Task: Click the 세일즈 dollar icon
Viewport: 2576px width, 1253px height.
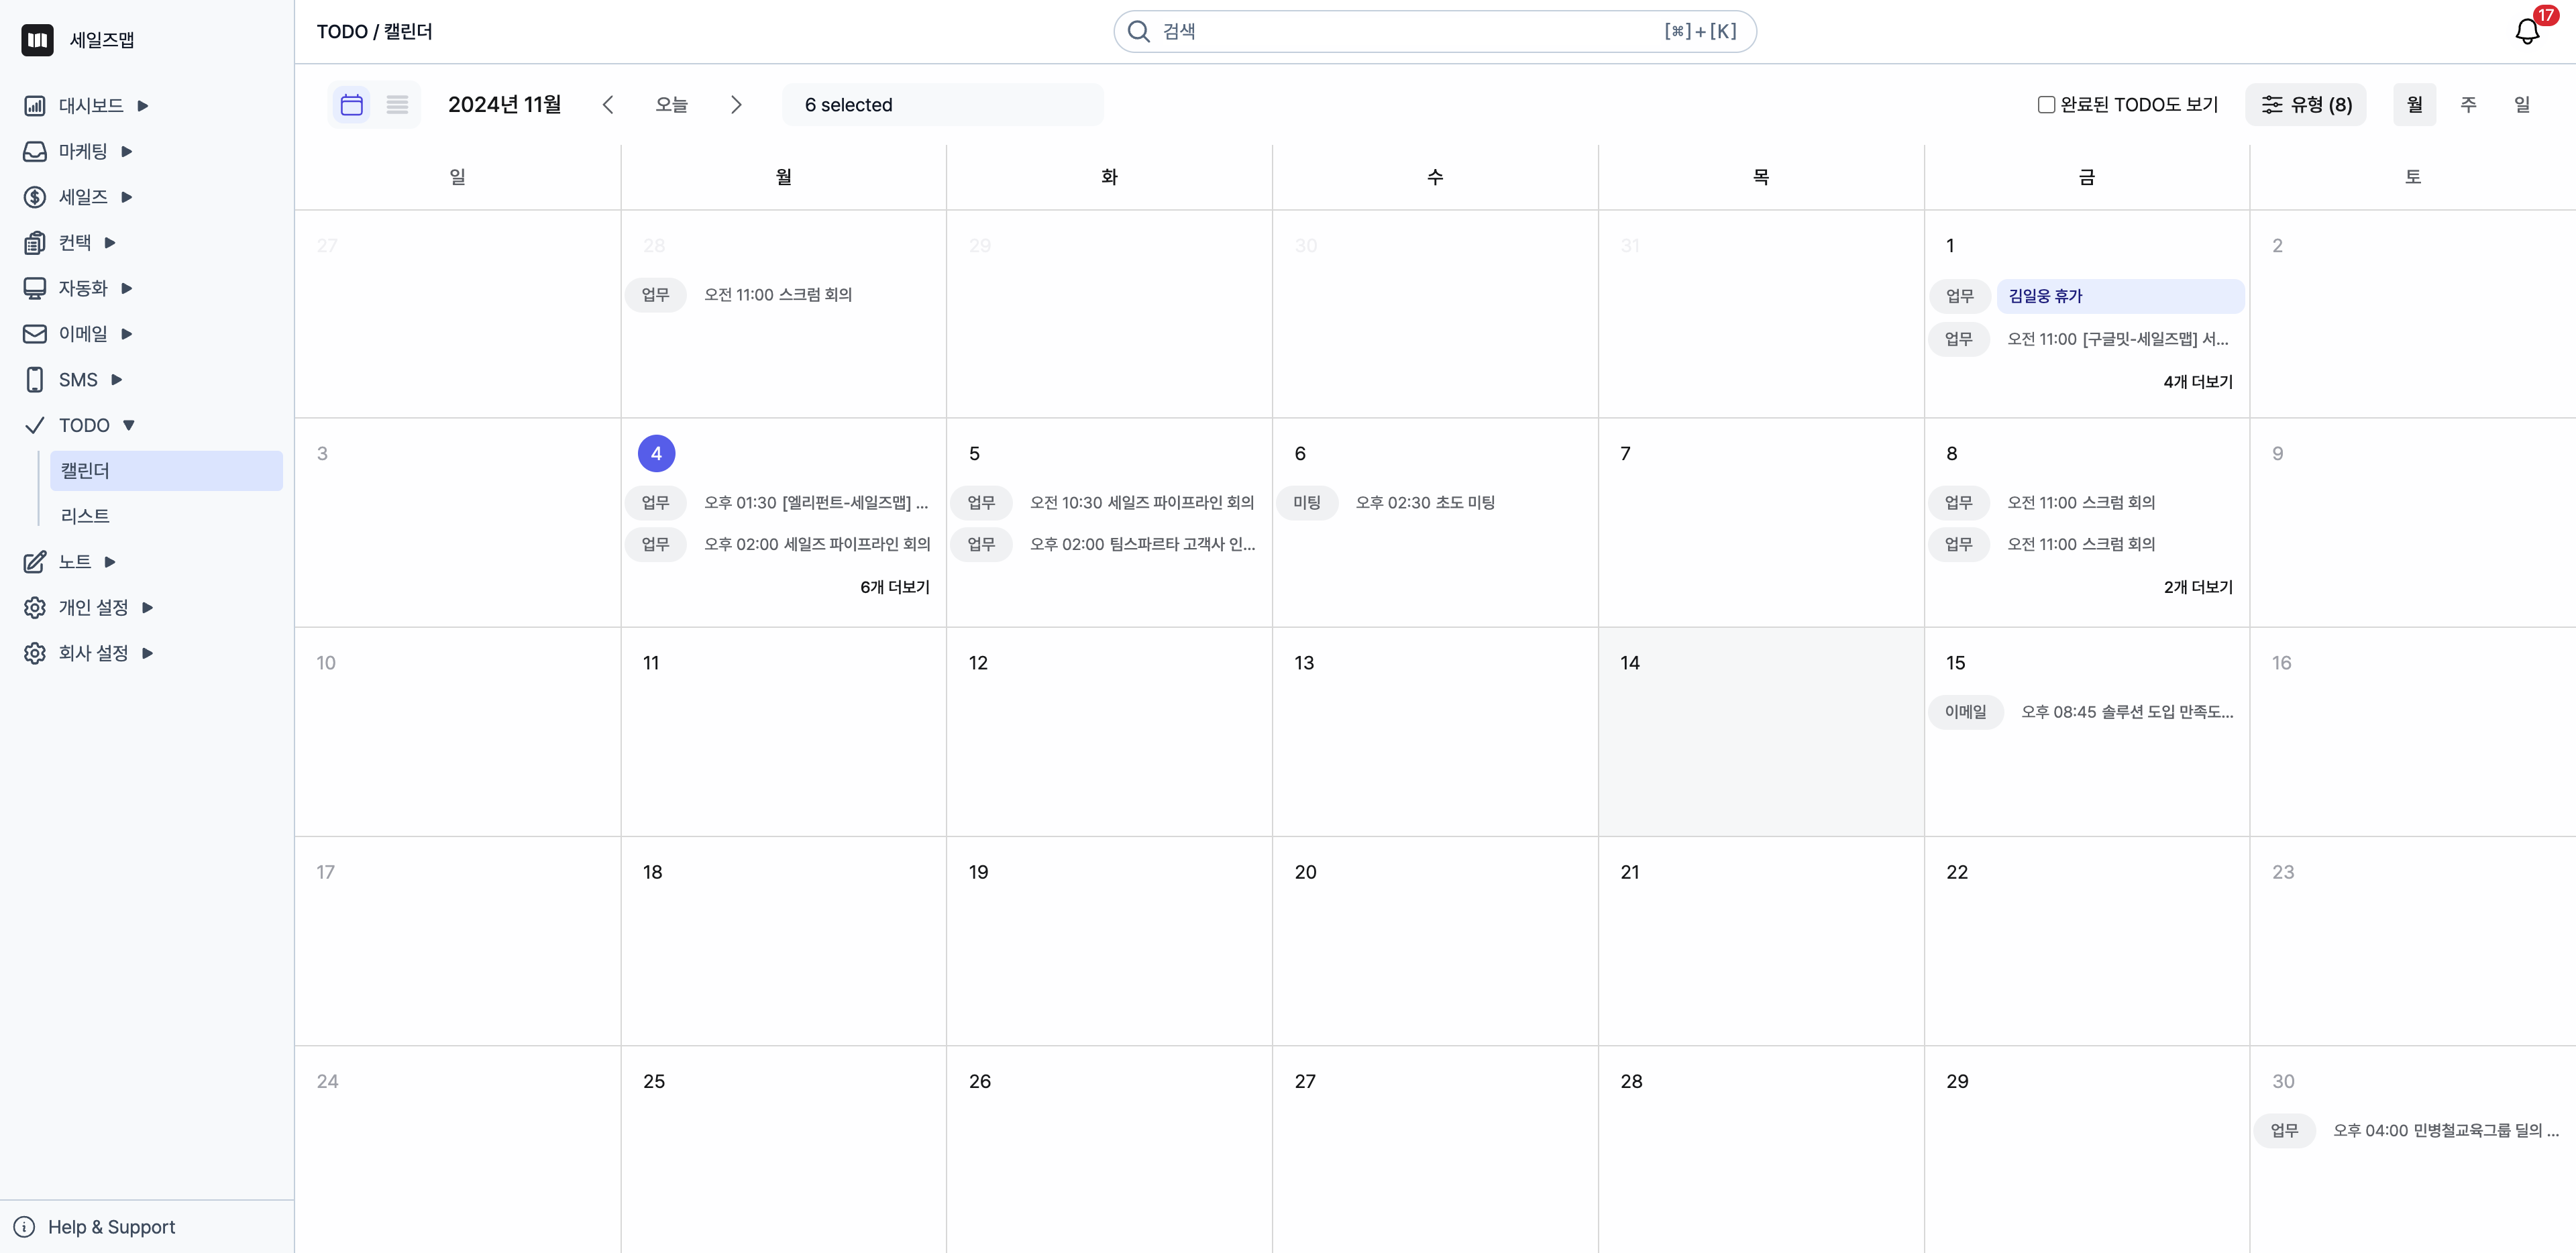Action: click(x=35, y=197)
